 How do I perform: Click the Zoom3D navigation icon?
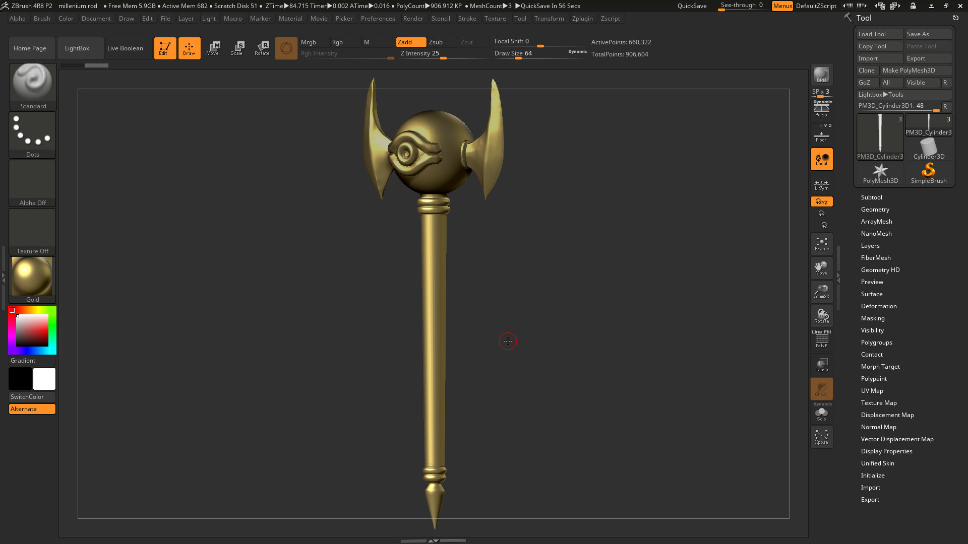coord(821,292)
